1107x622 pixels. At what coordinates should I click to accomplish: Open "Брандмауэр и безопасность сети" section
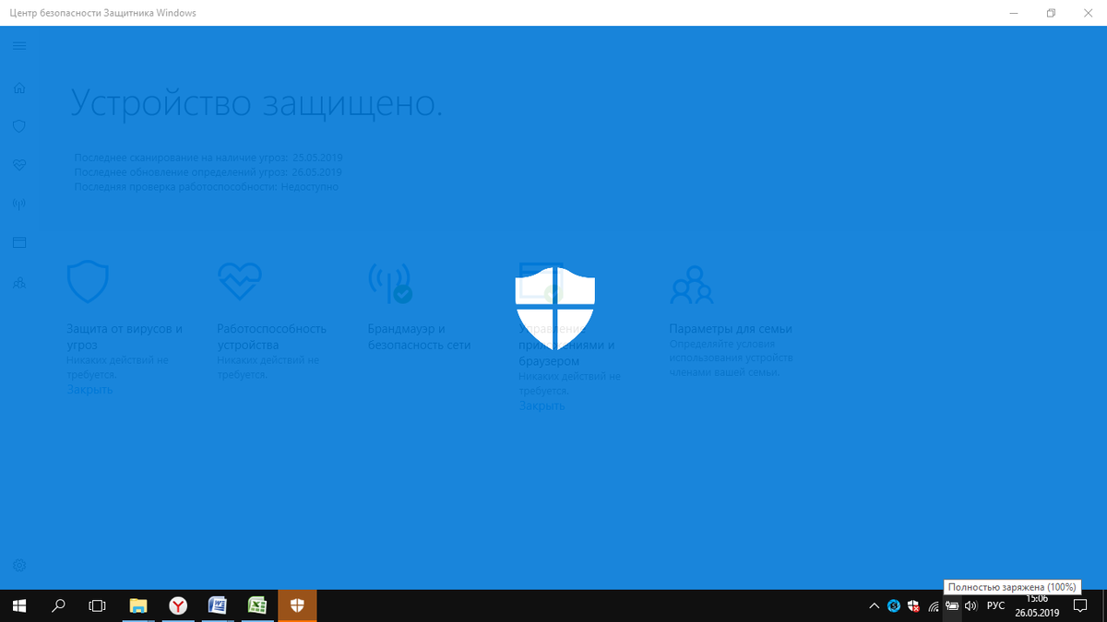[419, 336]
